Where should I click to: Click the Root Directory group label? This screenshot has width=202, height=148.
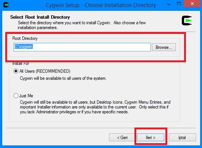25,38
